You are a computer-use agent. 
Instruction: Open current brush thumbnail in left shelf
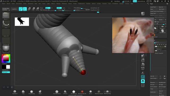pos(6,16)
